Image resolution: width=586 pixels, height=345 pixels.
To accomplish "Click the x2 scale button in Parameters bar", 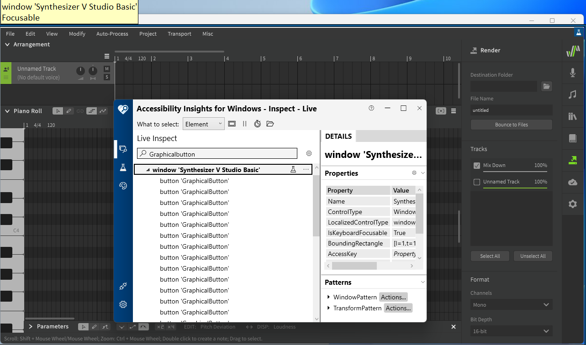I will 160,327.
